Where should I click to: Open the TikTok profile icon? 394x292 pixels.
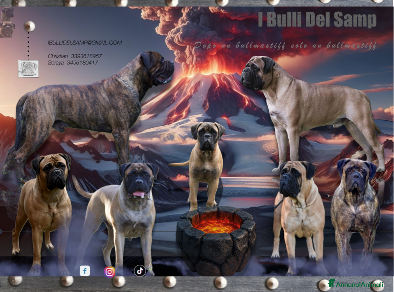tap(140, 271)
